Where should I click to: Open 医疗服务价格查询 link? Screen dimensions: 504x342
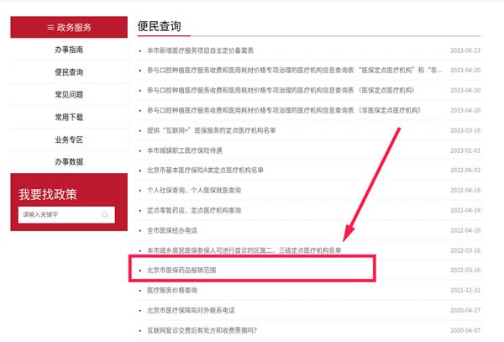pyautogui.click(x=172, y=290)
